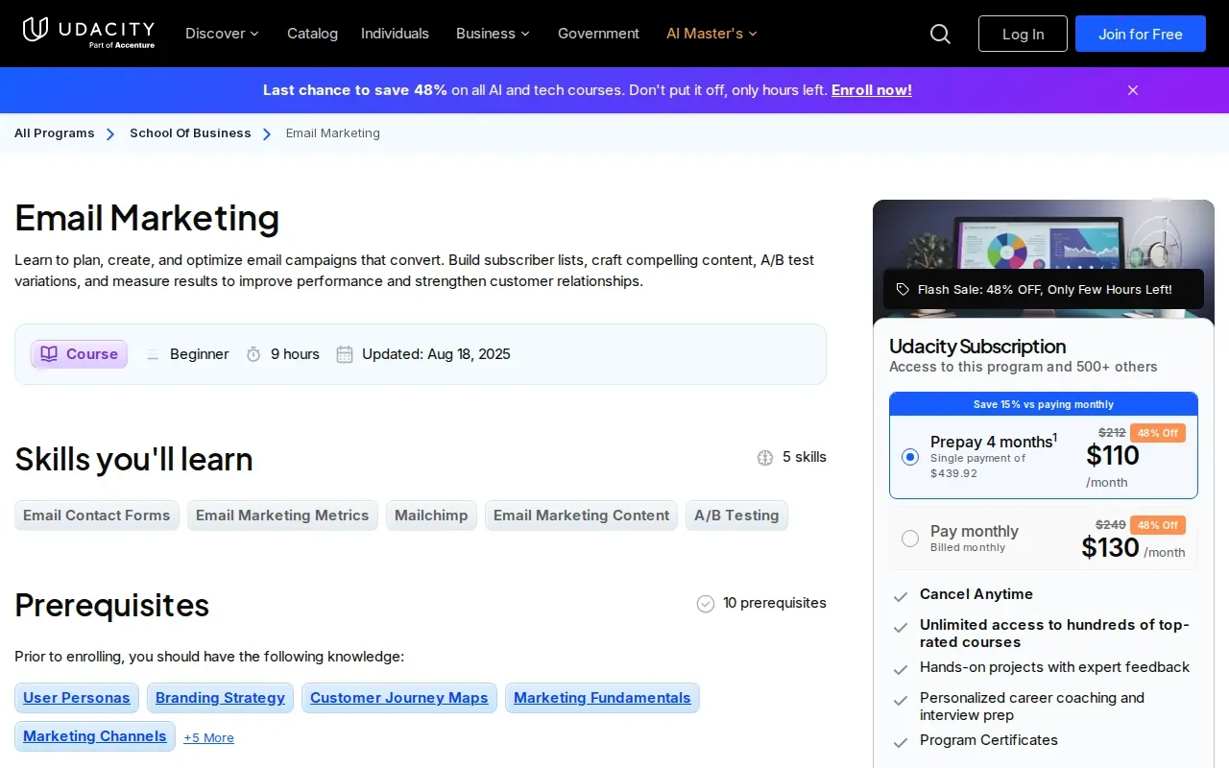Click the tag icon in the Flash Sale banner

pos(903,289)
